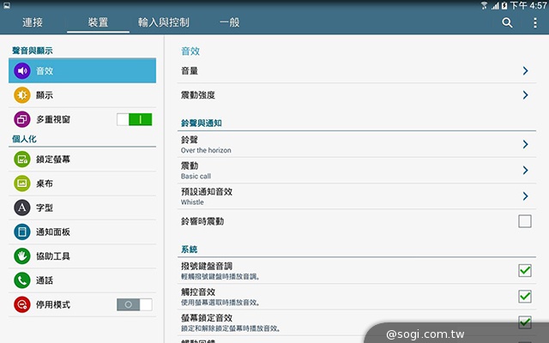Open 預設通知音效 Whistle chevron
549x343 pixels.
pyautogui.click(x=525, y=196)
